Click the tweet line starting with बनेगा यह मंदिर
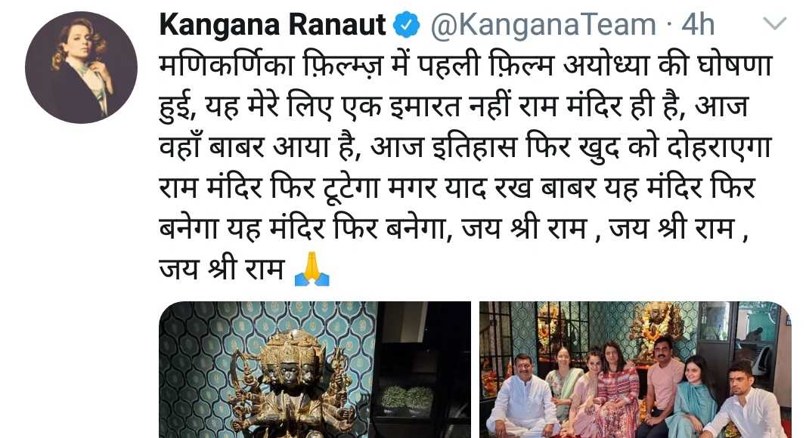The width and height of the screenshot is (806, 438). pyautogui.click(x=454, y=229)
